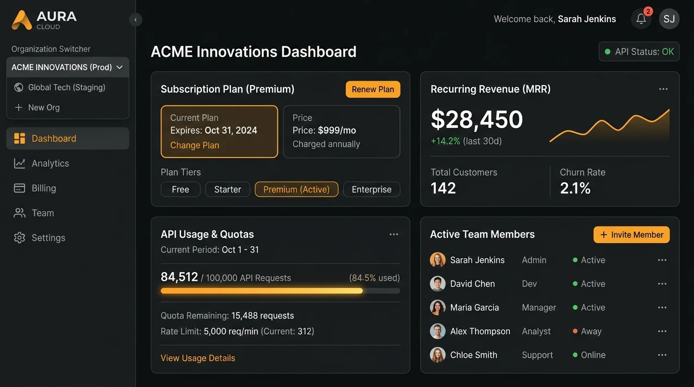This screenshot has width=694, height=387.
Task: Expand the ACME INNOVATIONS (Prod) organization dropdown
Action: 68,67
